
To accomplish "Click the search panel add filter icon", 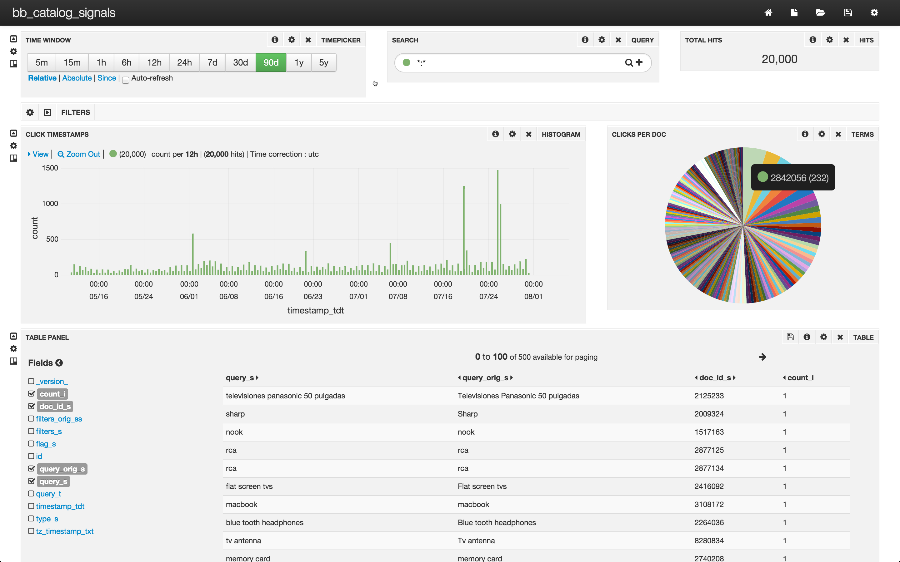I will point(639,62).
